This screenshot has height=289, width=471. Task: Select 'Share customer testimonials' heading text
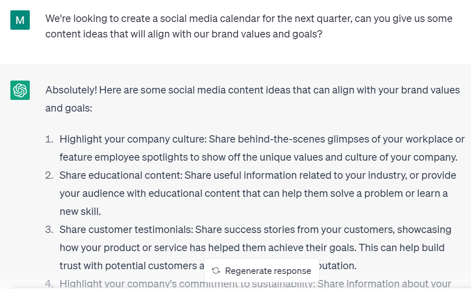[x=126, y=230]
